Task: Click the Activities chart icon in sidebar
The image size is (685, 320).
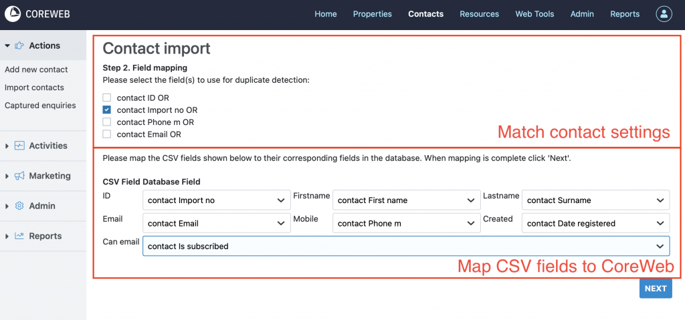Action: 19,146
